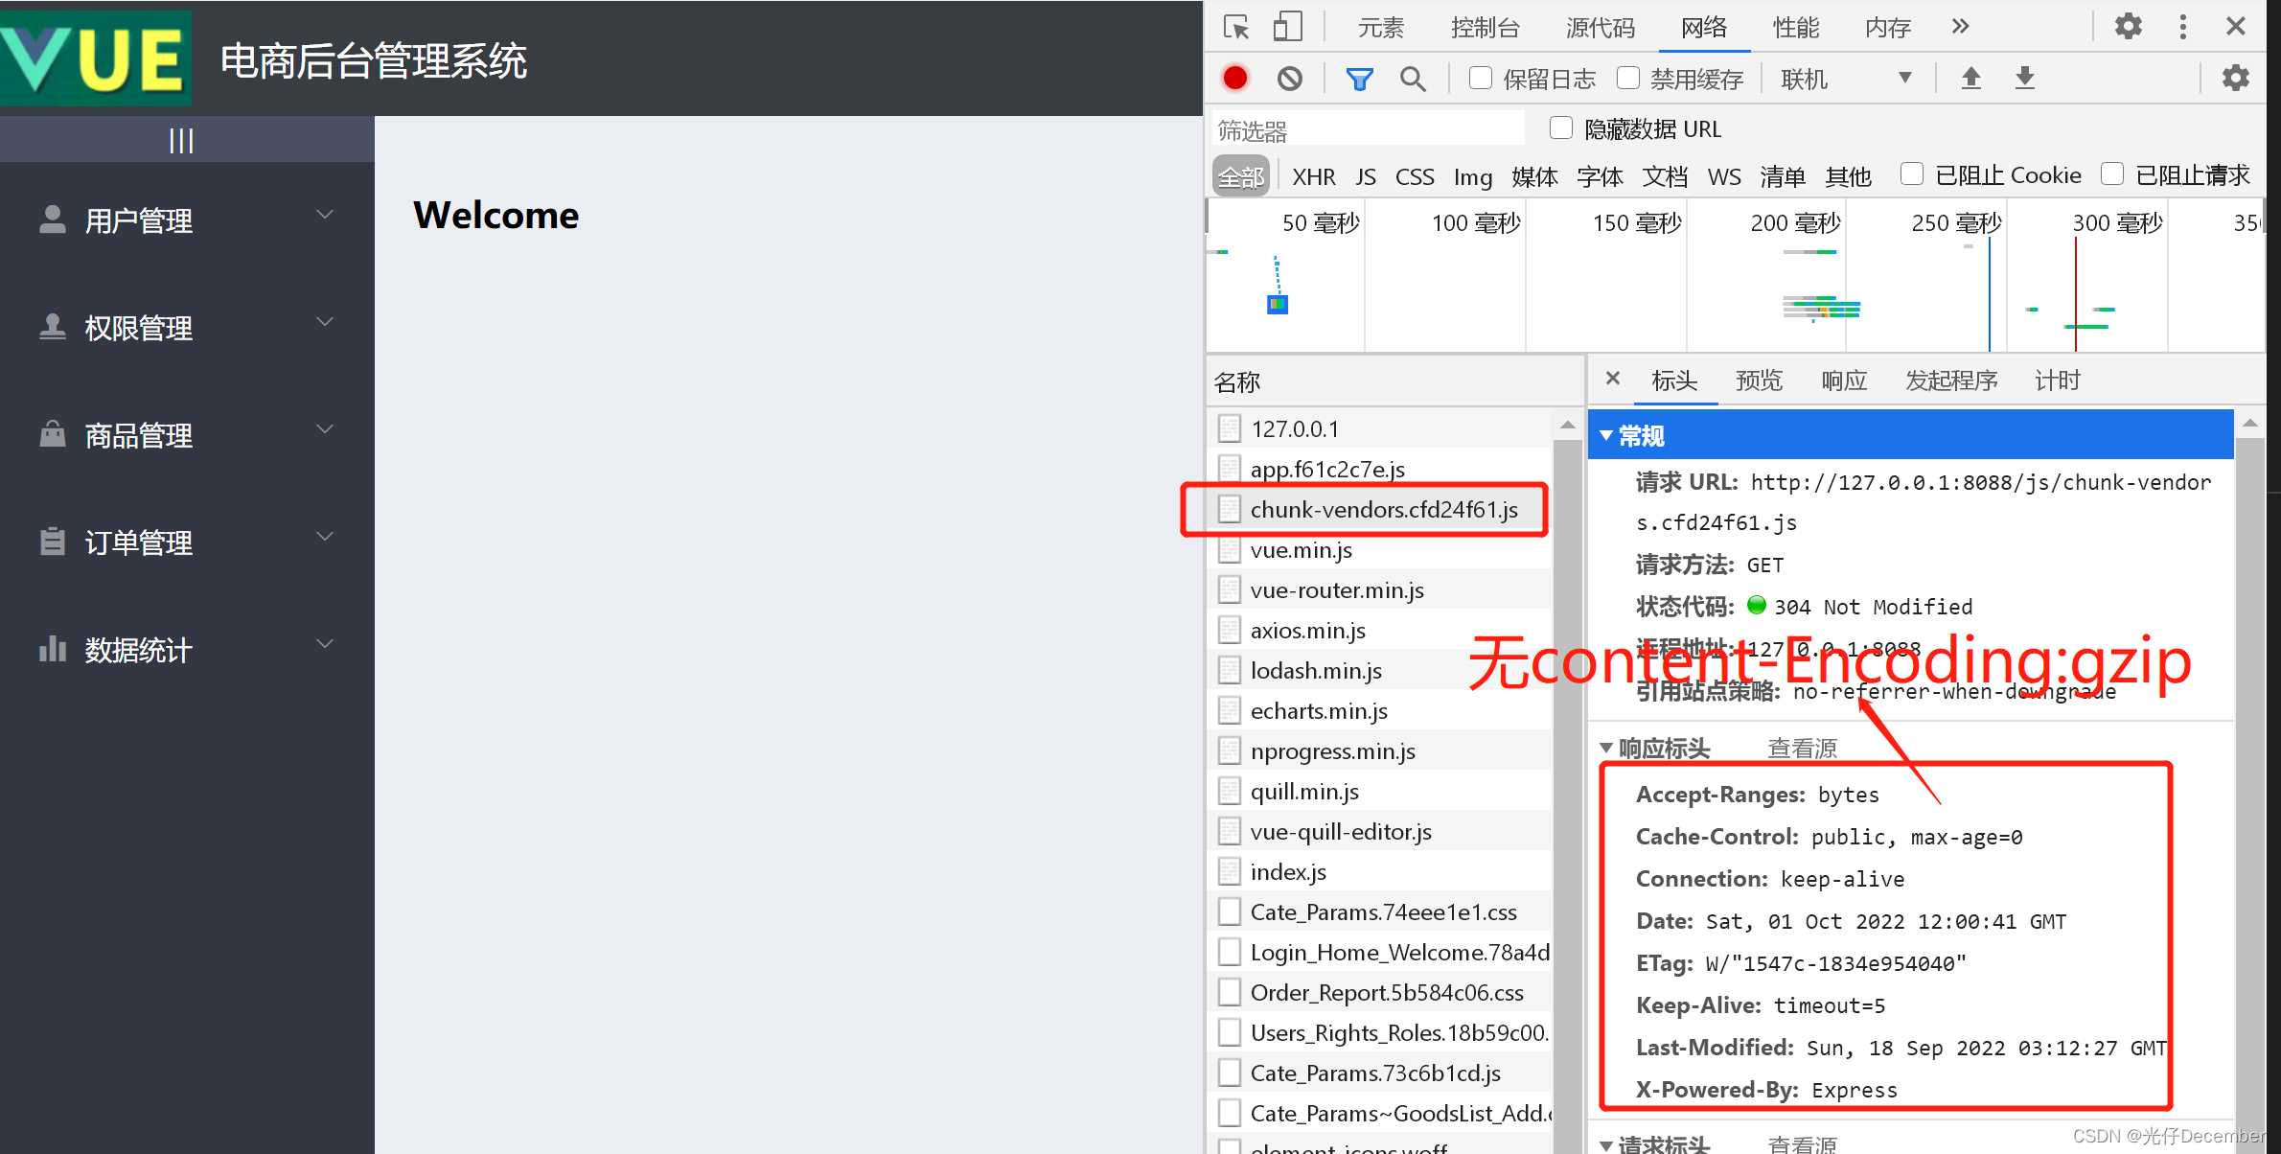Toggle the filter funnel icon

1359,79
